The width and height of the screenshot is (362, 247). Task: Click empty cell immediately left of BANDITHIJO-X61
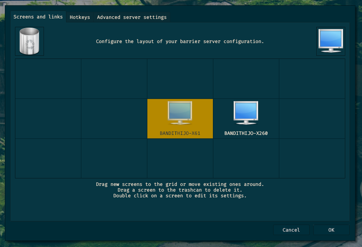click(114, 119)
